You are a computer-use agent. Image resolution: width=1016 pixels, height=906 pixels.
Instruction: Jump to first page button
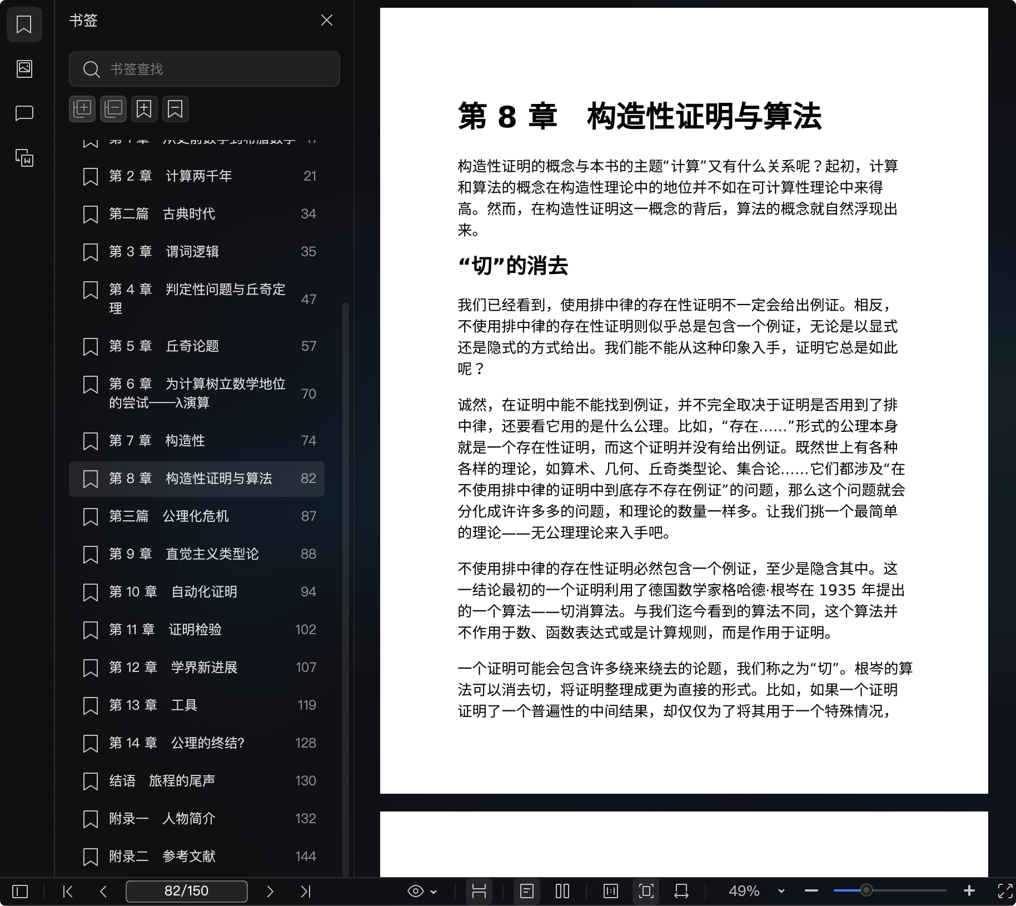[68, 892]
